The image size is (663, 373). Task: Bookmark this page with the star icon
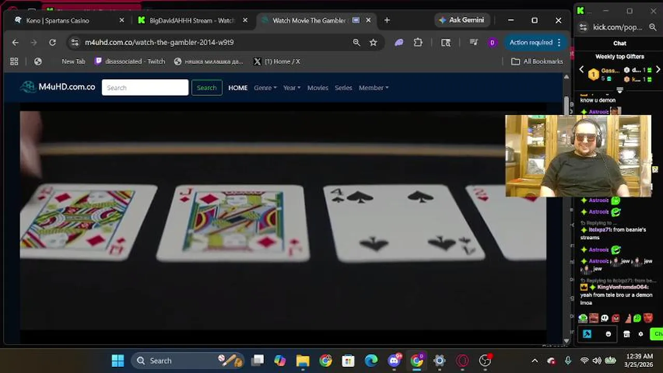[373, 42]
